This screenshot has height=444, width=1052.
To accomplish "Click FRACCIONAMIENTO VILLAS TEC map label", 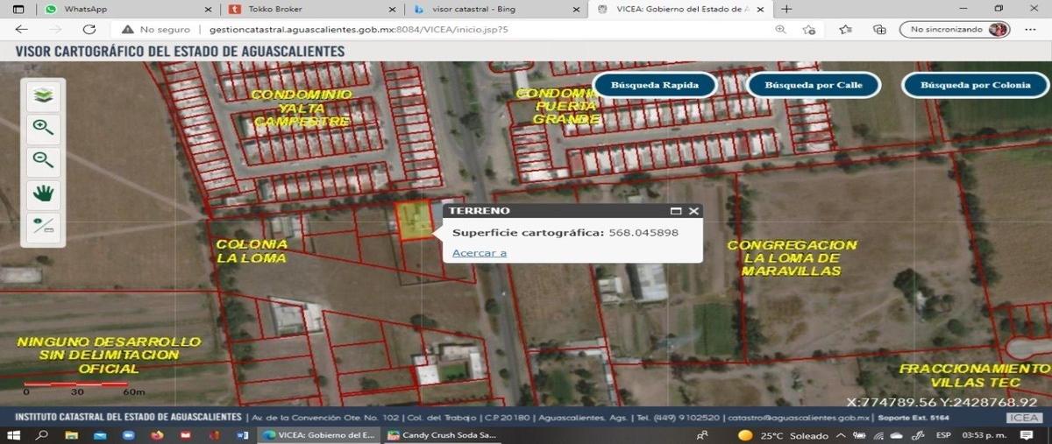I will [x=975, y=376].
